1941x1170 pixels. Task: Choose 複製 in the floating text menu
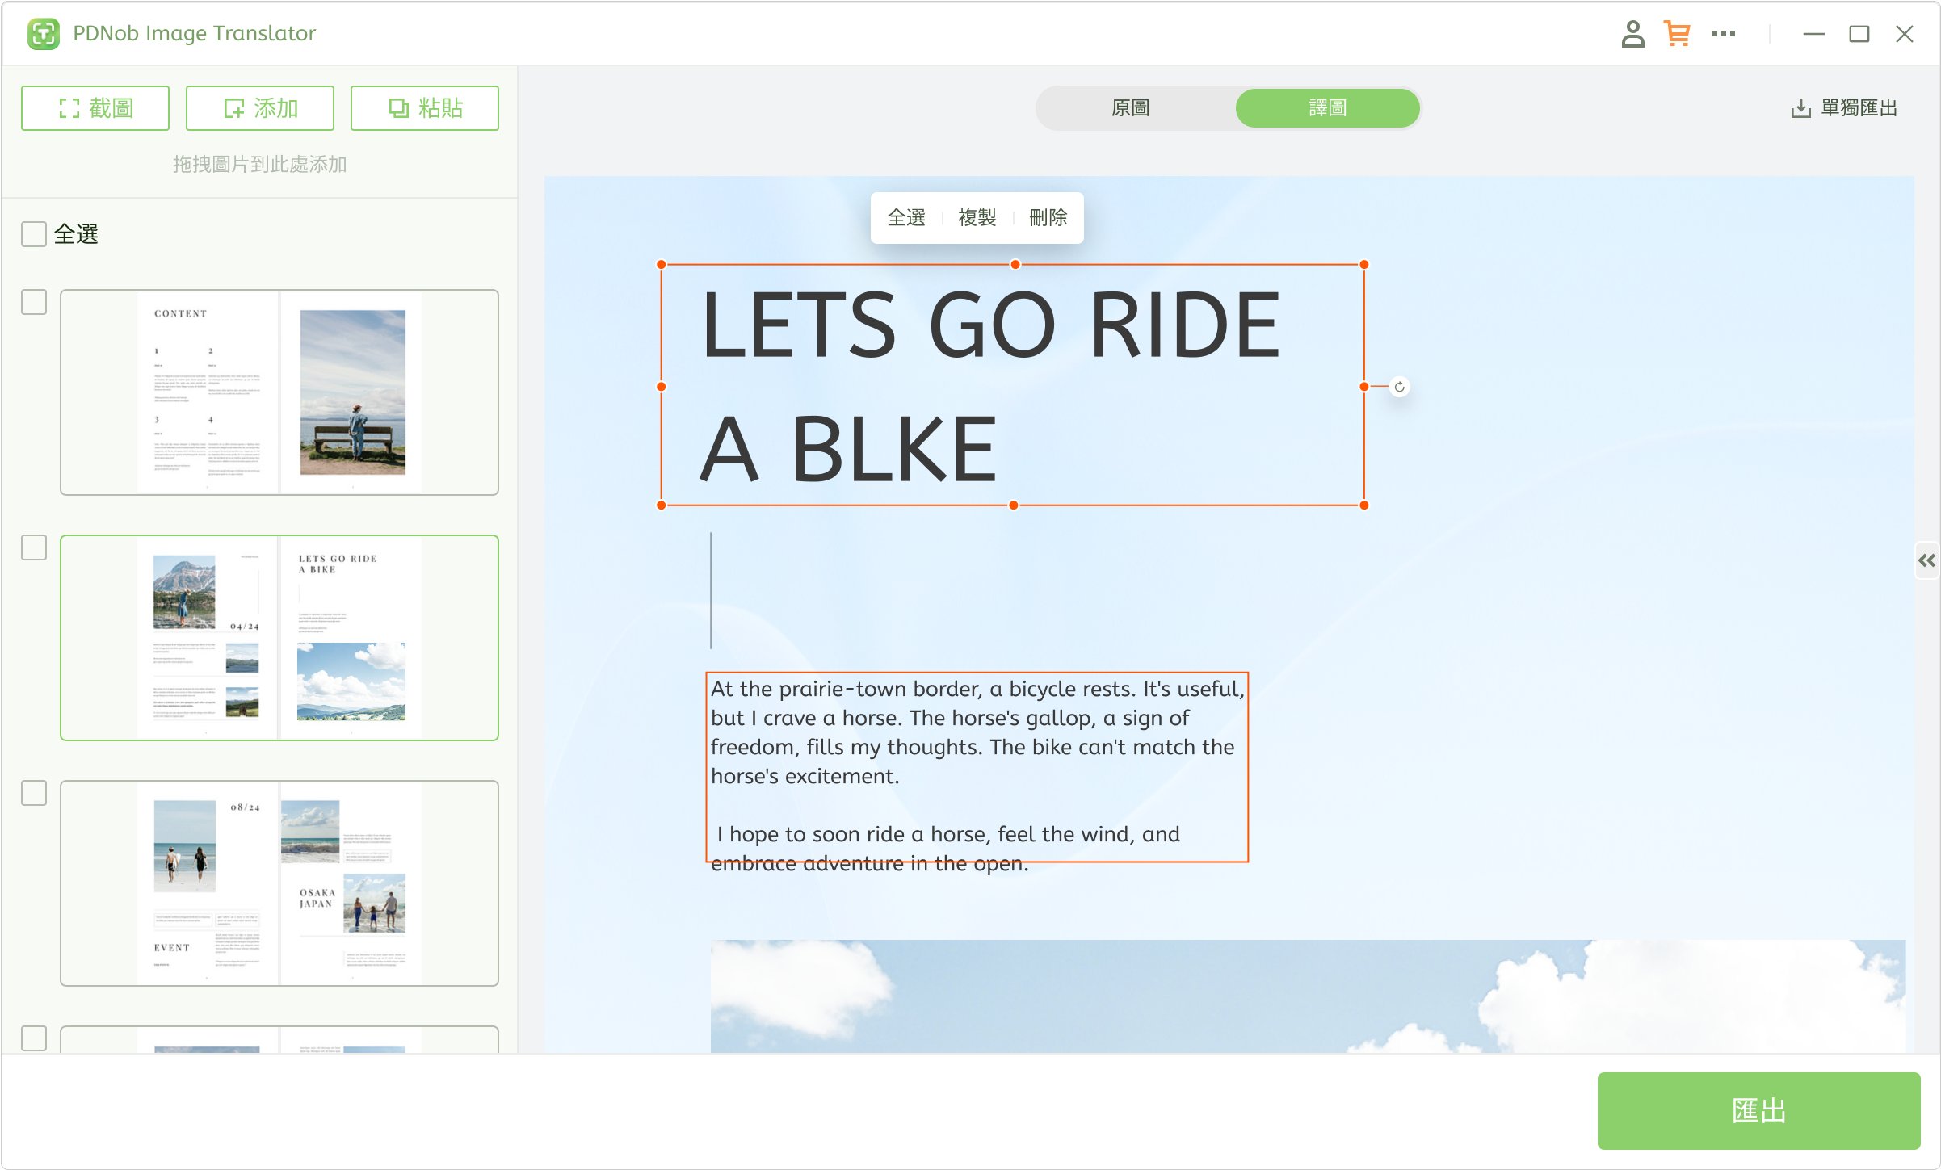click(x=977, y=218)
